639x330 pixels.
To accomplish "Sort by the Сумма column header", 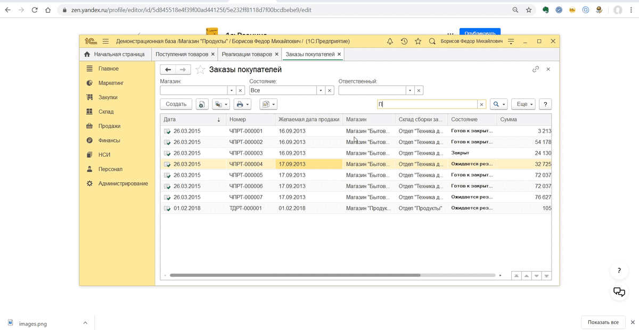I will [524, 120].
